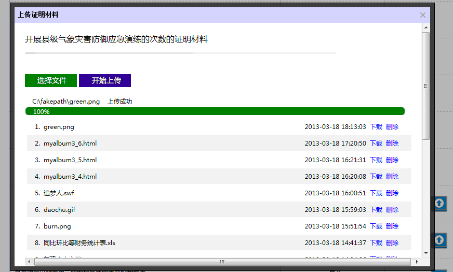
Task: Select file name myalbum3_6.html in list
Action: click(70, 144)
